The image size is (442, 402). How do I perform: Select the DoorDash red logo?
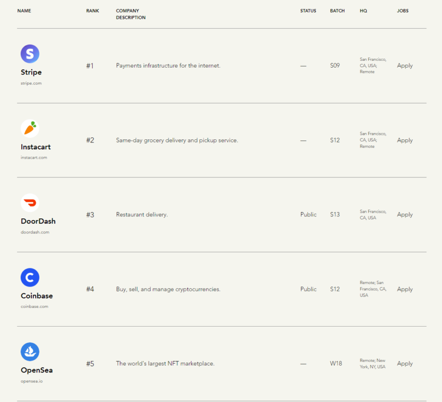(x=30, y=203)
